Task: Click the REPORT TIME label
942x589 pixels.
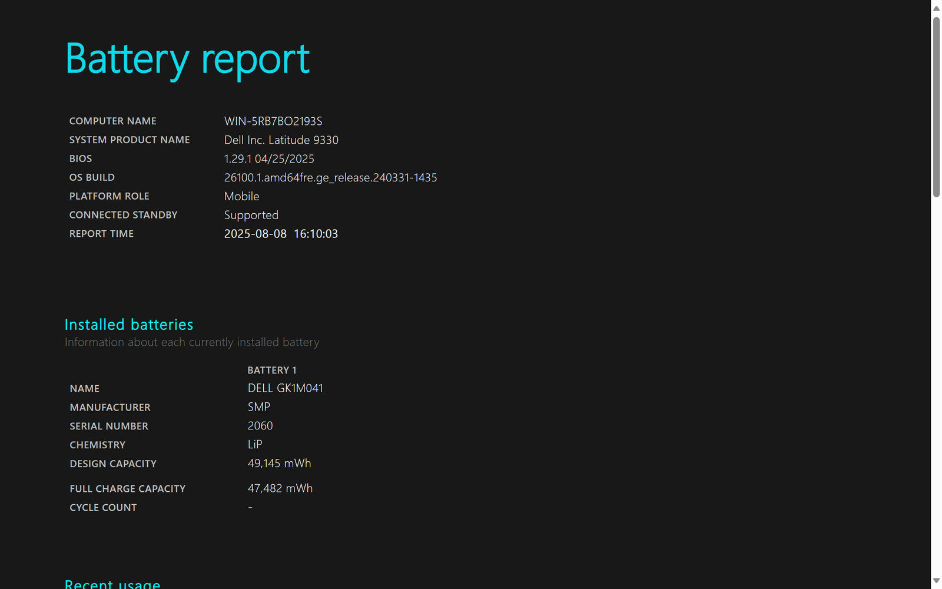Action: pos(101,234)
